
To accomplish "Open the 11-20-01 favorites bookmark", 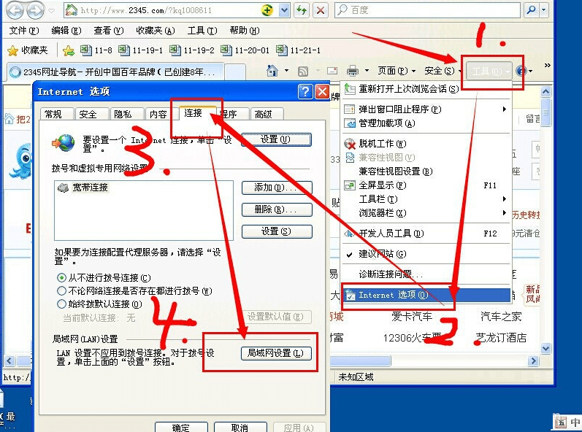I will point(245,50).
